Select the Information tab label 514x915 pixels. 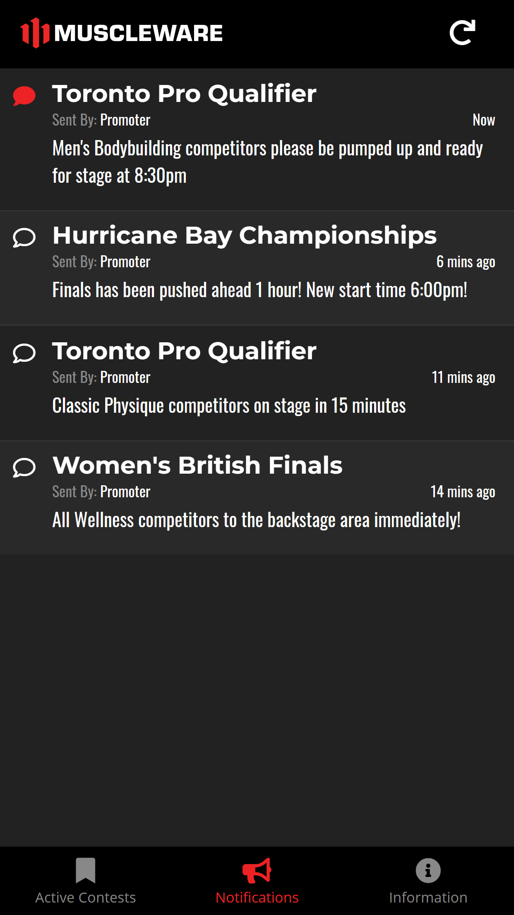point(428,898)
